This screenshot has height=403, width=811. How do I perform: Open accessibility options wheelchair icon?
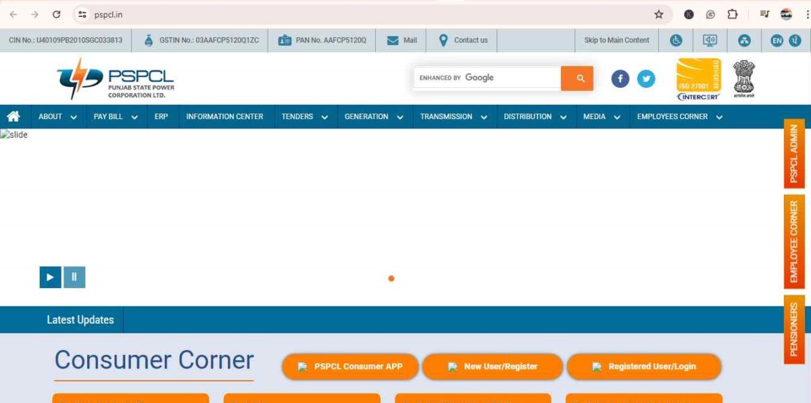676,41
